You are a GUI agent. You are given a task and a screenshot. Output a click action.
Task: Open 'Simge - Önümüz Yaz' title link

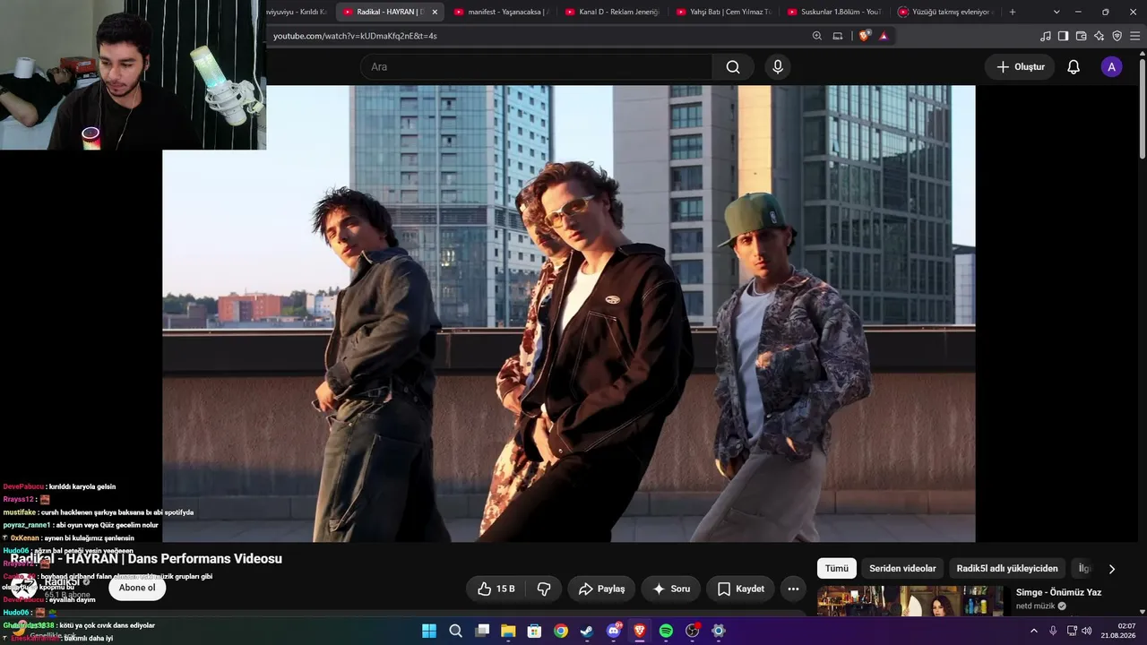click(x=1058, y=592)
